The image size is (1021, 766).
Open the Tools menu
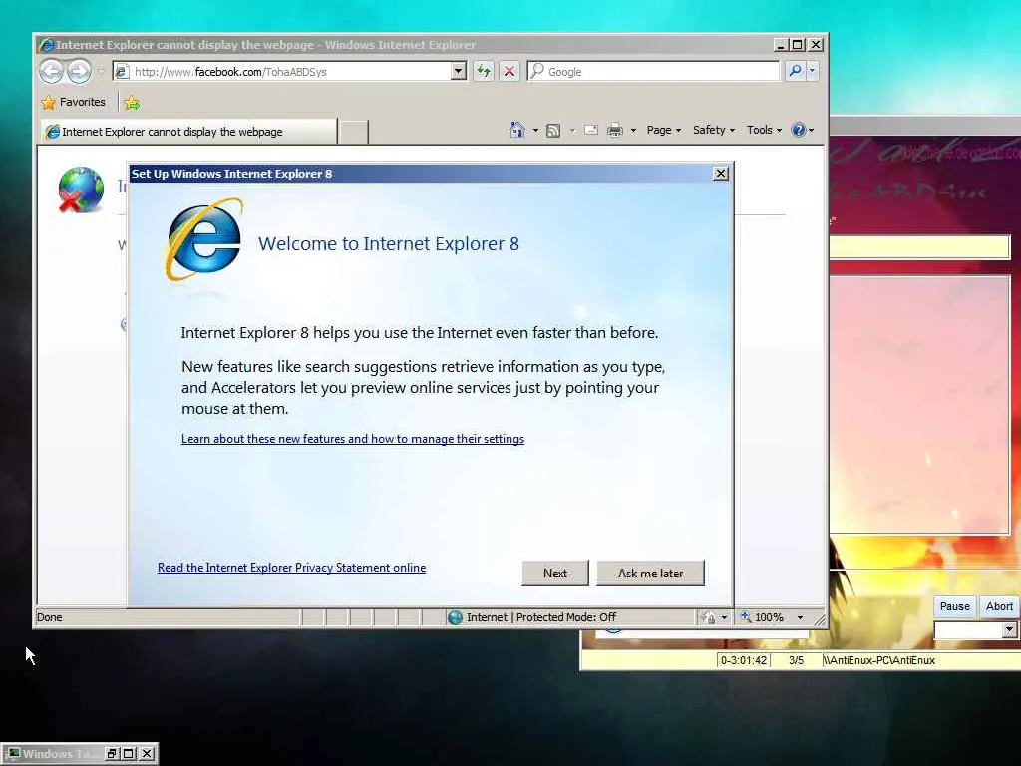(x=764, y=130)
